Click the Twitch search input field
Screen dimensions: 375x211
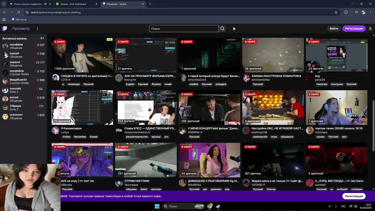tap(184, 28)
